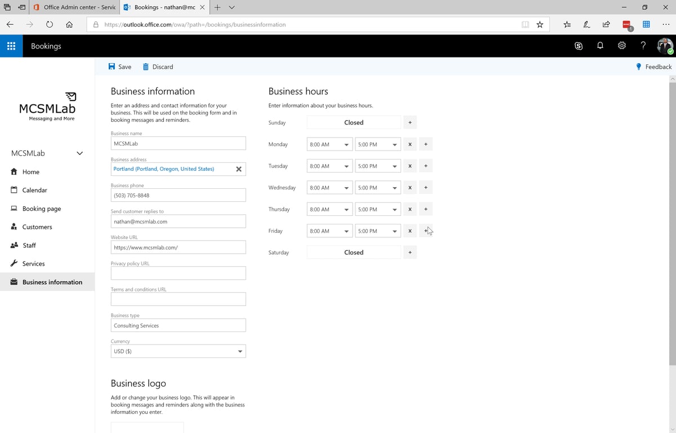Viewport: 676px width, 433px height.
Task: Open the Help question mark
Action: point(643,46)
